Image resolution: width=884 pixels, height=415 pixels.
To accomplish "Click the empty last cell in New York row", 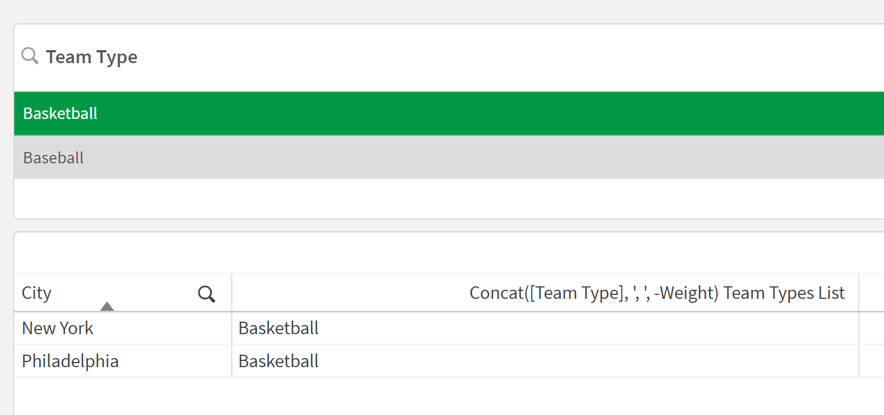I will pos(871,328).
